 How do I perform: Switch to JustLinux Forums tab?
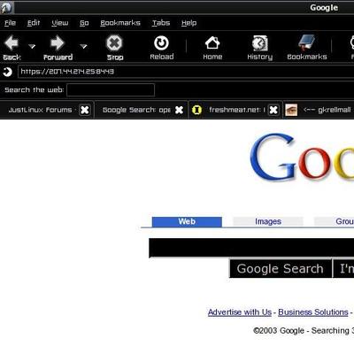point(40,110)
